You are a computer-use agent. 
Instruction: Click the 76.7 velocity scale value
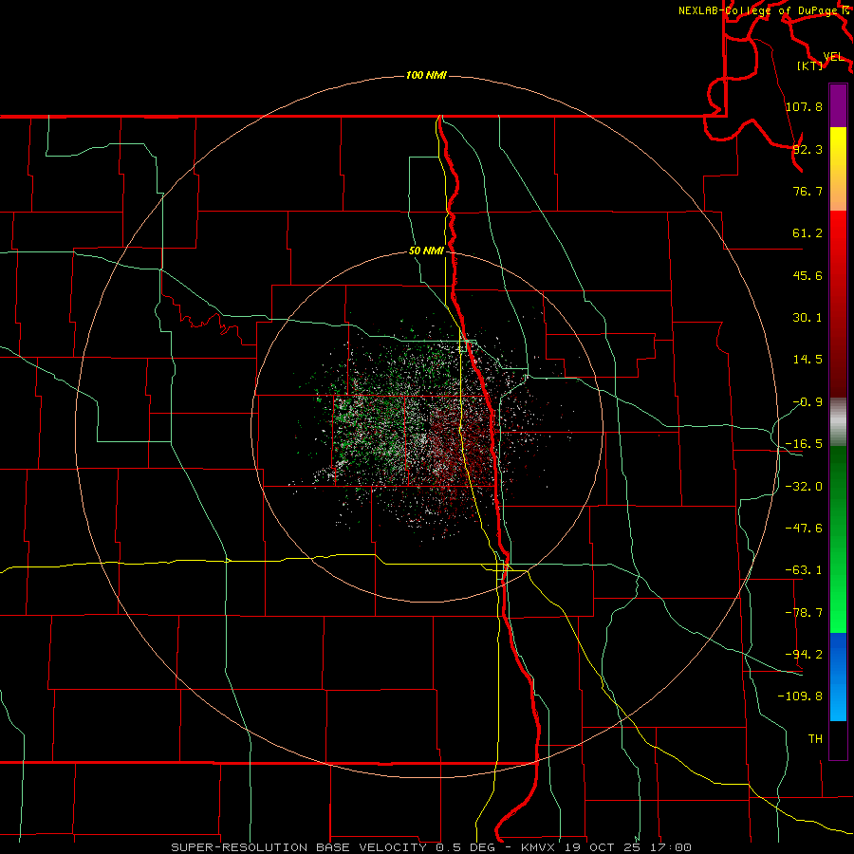[x=808, y=191]
